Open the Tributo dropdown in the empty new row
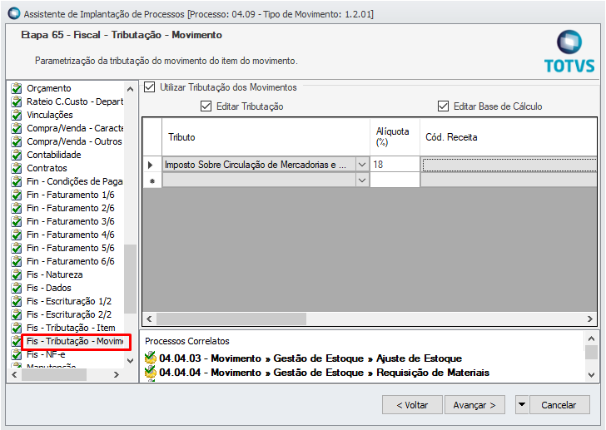The height and width of the screenshot is (430, 606). coord(362,180)
